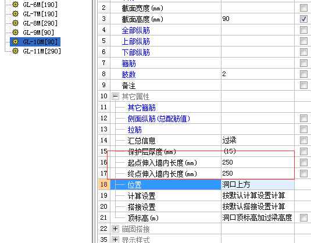Open the GL-11M[290] tree item
311x243 pixels.
pos(42,51)
